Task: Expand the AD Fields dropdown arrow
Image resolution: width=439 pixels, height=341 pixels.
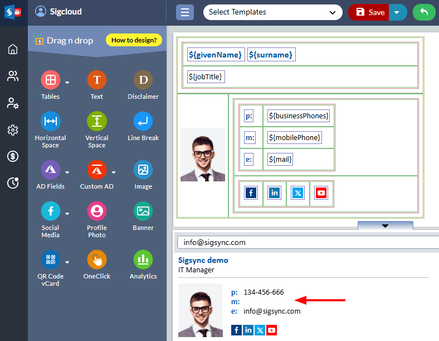Action: point(67,172)
